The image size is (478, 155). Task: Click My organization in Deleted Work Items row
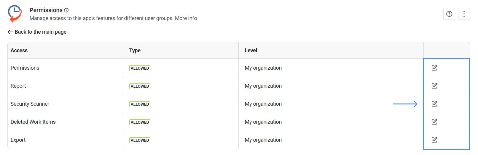tap(263, 122)
